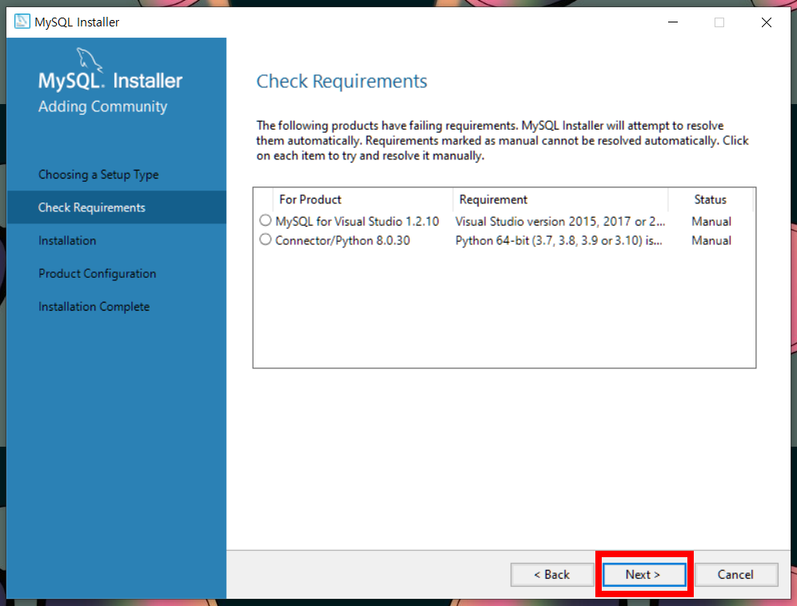Click Visual Studio version 2015 requirement text
The image size is (797, 606).
[560, 222]
